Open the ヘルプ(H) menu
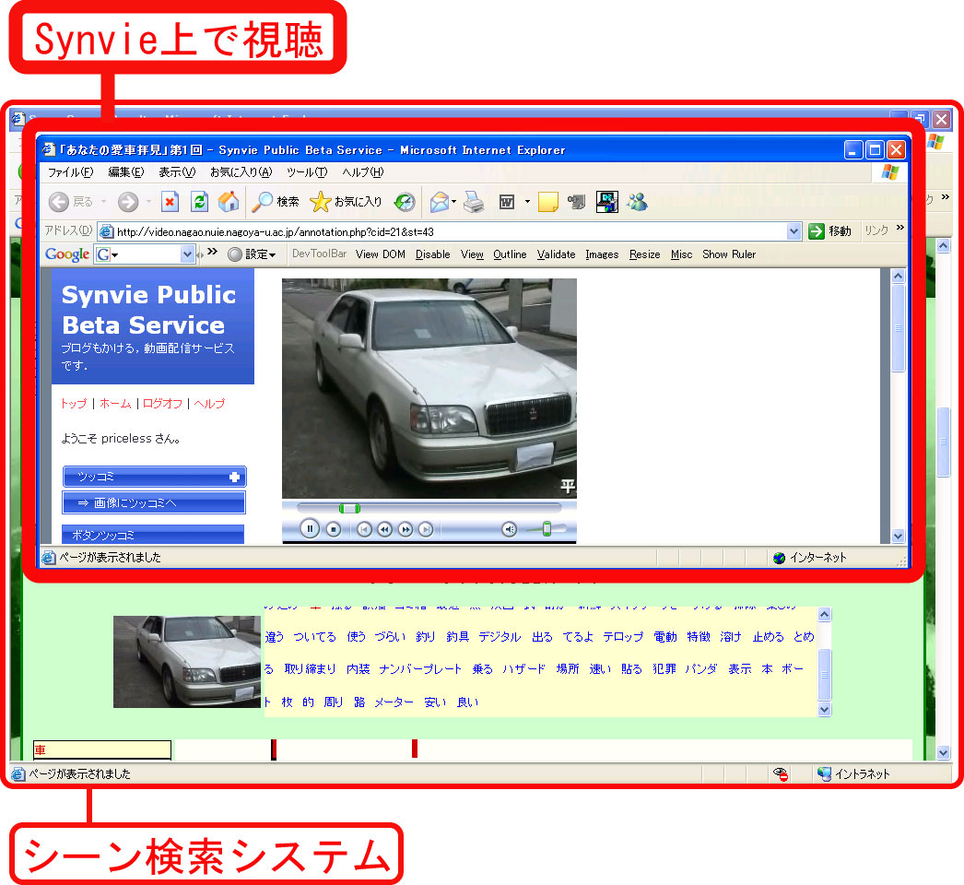Viewport: 964px width, 885px height. point(363,172)
